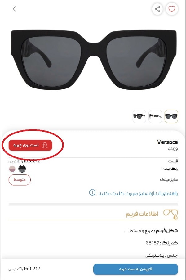Click the Versace brand name

point(167,142)
